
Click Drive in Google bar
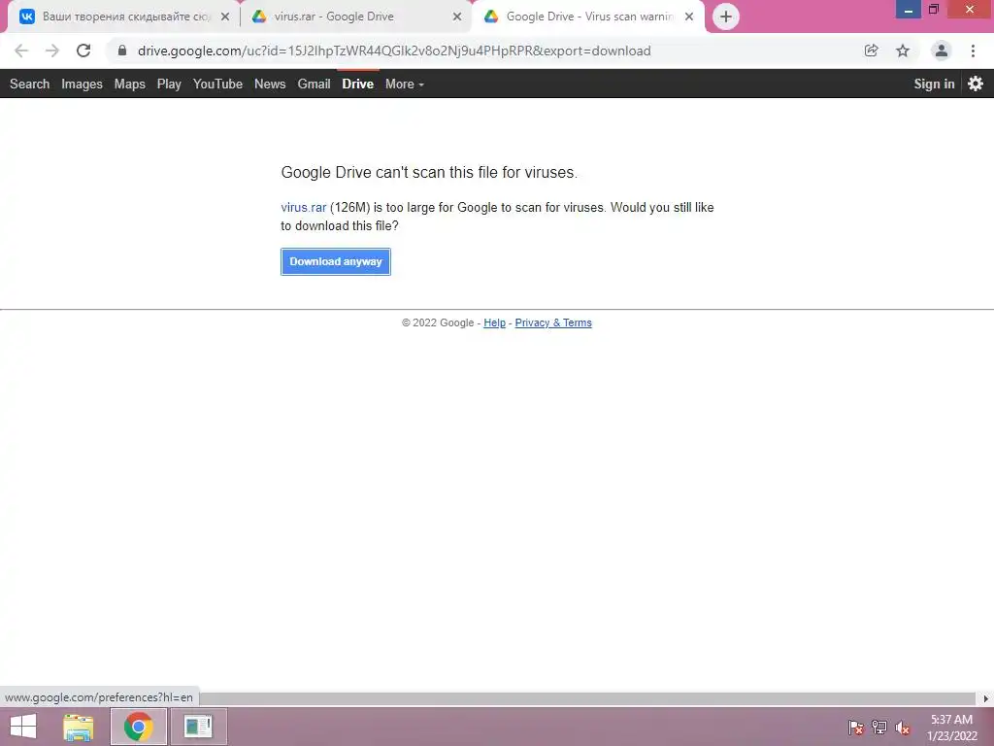coord(357,84)
